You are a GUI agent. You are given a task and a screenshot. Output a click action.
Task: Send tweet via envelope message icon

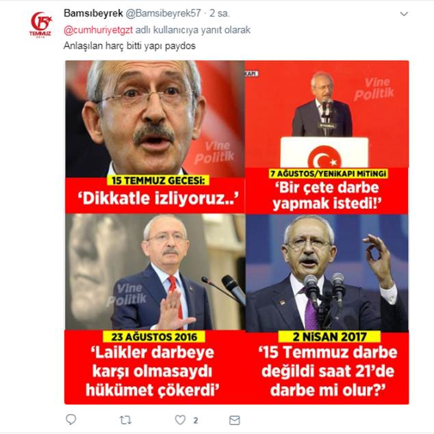(235, 420)
